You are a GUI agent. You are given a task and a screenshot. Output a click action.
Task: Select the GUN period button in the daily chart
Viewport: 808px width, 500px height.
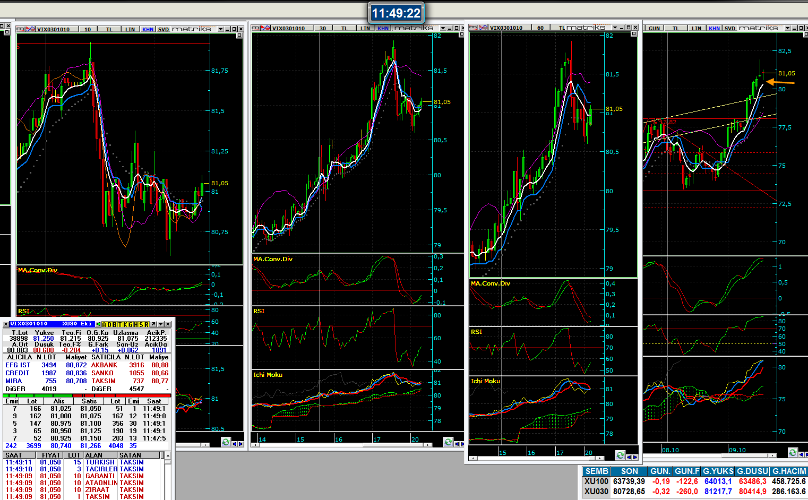click(654, 28)
